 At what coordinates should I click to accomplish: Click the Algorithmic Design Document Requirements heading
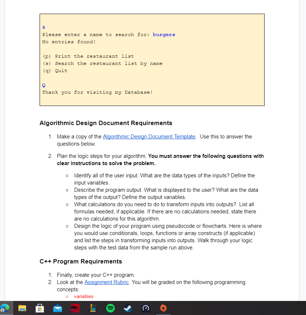click(105, 123)
